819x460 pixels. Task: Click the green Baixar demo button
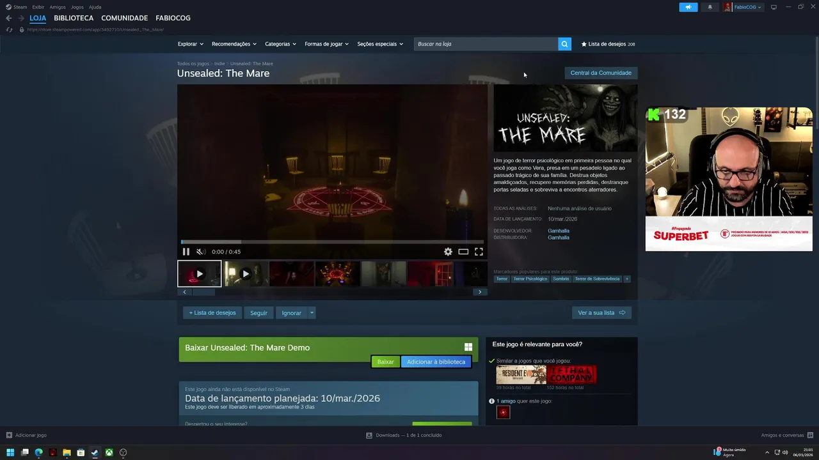tap(386, 362)
